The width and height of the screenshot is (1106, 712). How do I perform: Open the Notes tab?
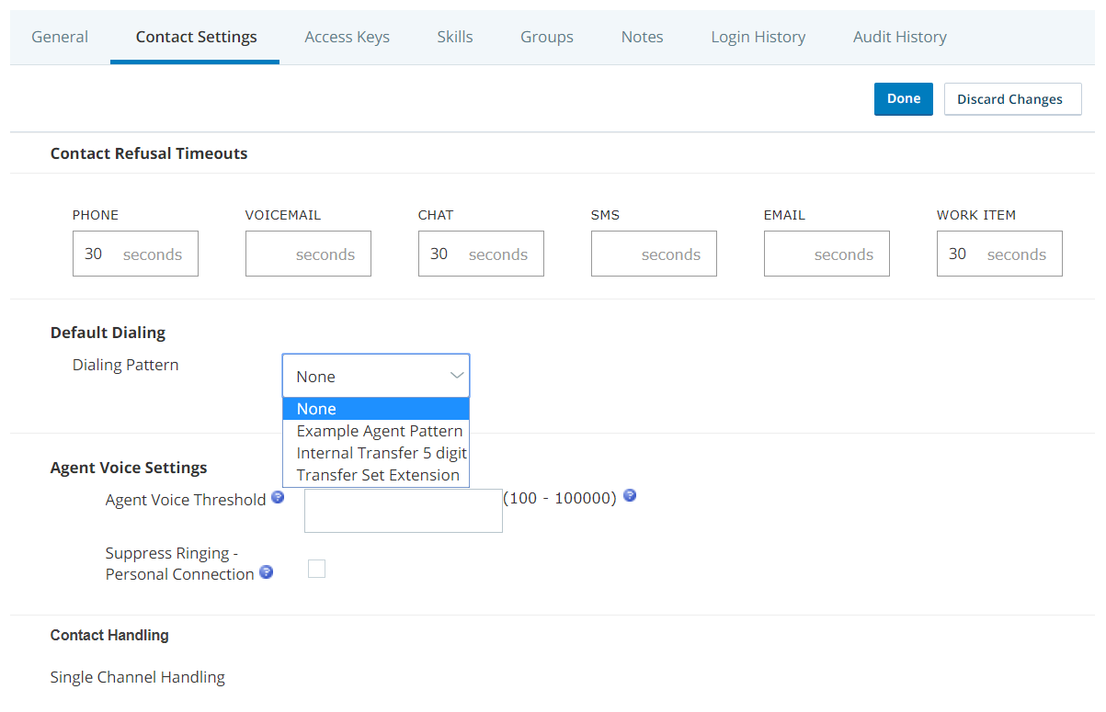point(642,37)
